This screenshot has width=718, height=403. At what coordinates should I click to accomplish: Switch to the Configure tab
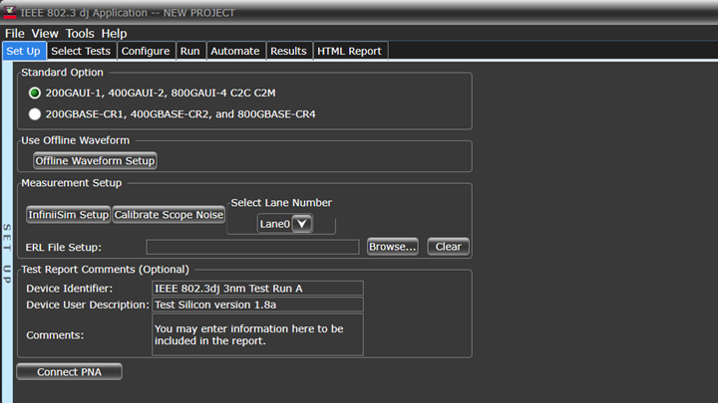click(x=146, y=51)
